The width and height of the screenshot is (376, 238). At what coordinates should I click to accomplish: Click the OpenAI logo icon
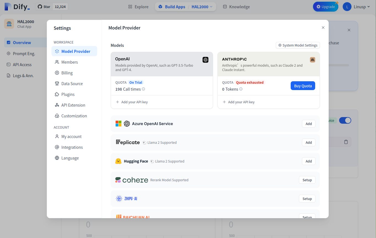coord(206,60)
